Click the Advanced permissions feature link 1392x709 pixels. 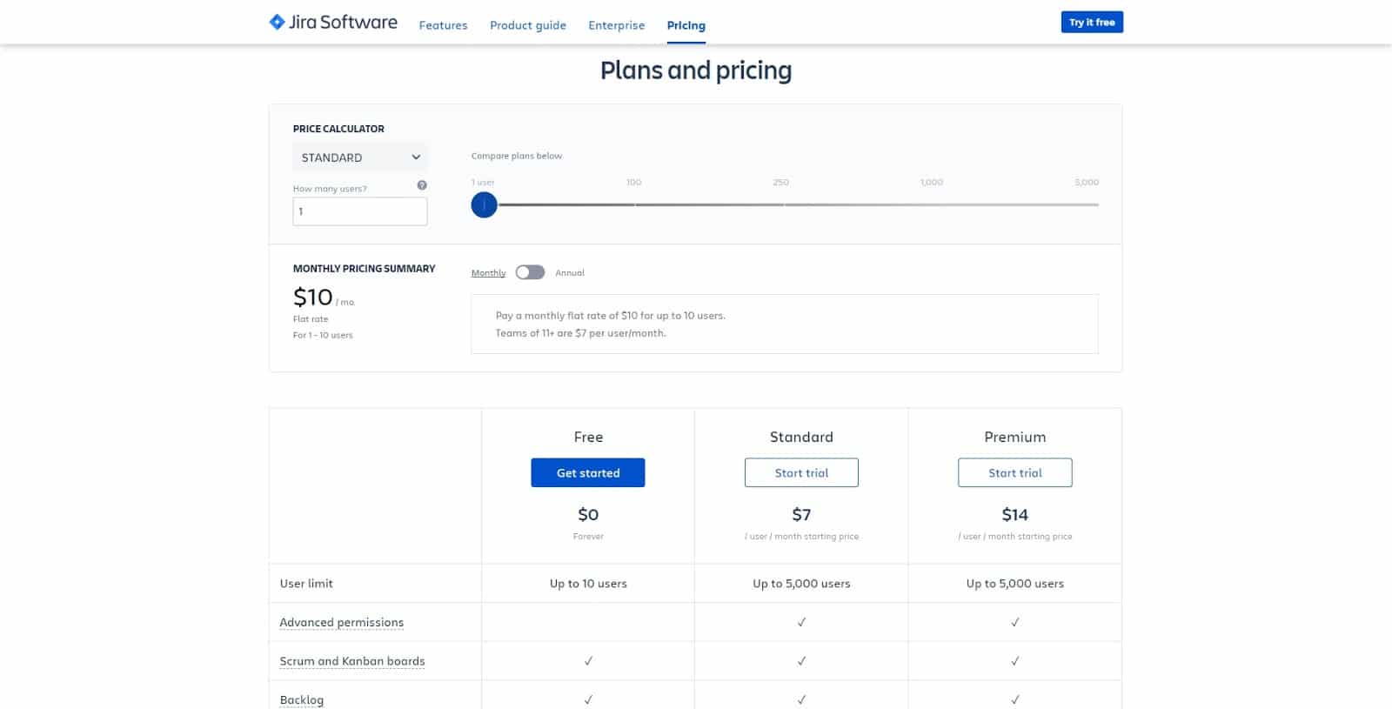pos(341,622)
